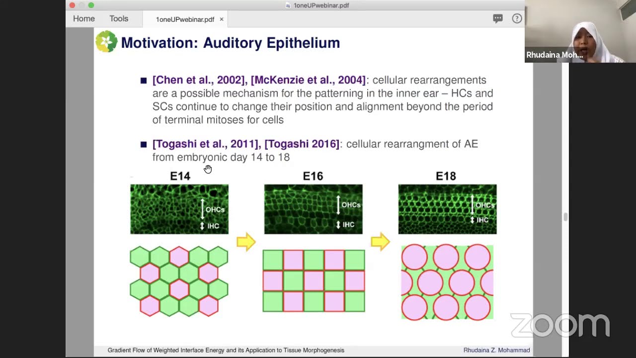Viewport: 636px width, 358px height.
Task: Click the 'OHCs' label in the E14 image
Action: (x=215, y=209)
